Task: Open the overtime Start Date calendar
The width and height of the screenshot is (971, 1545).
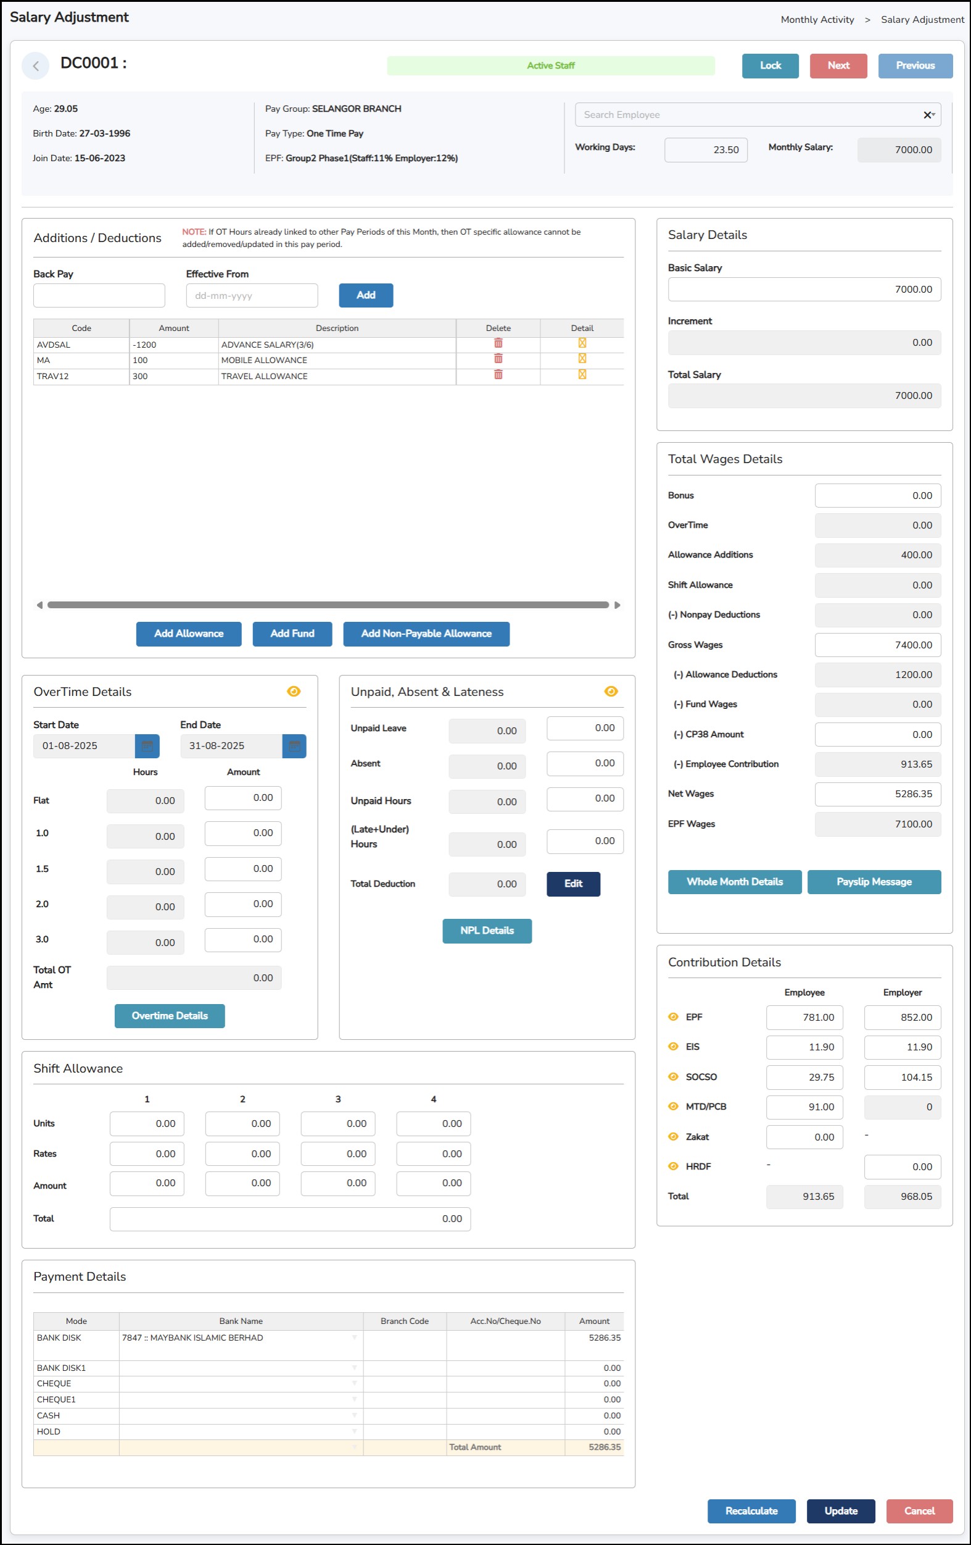Action: pos(147,745)
